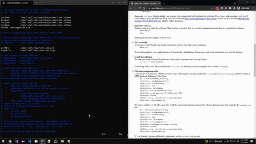Open File Explorer from the taskbar
The width and height of the screenshot is (256, 144).
click(x=62, y=141)
